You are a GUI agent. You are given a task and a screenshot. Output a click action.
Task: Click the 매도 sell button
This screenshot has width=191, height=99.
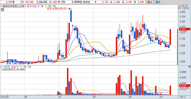tap(158, 2)
